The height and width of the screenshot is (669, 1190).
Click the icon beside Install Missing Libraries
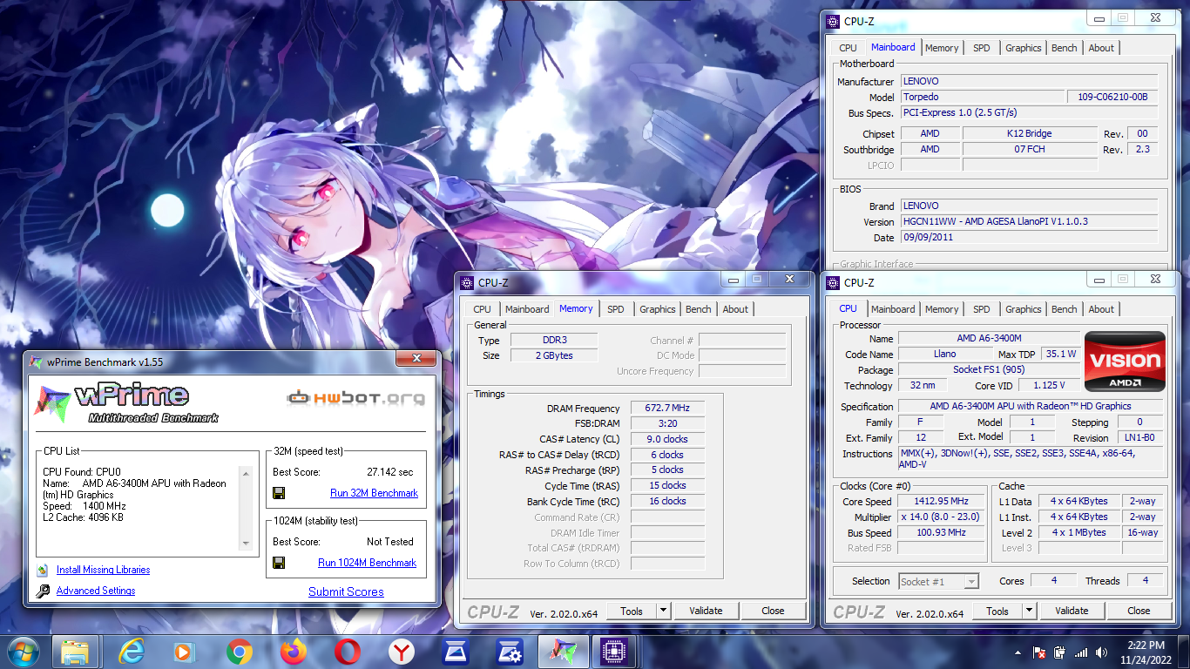[43, 570]
